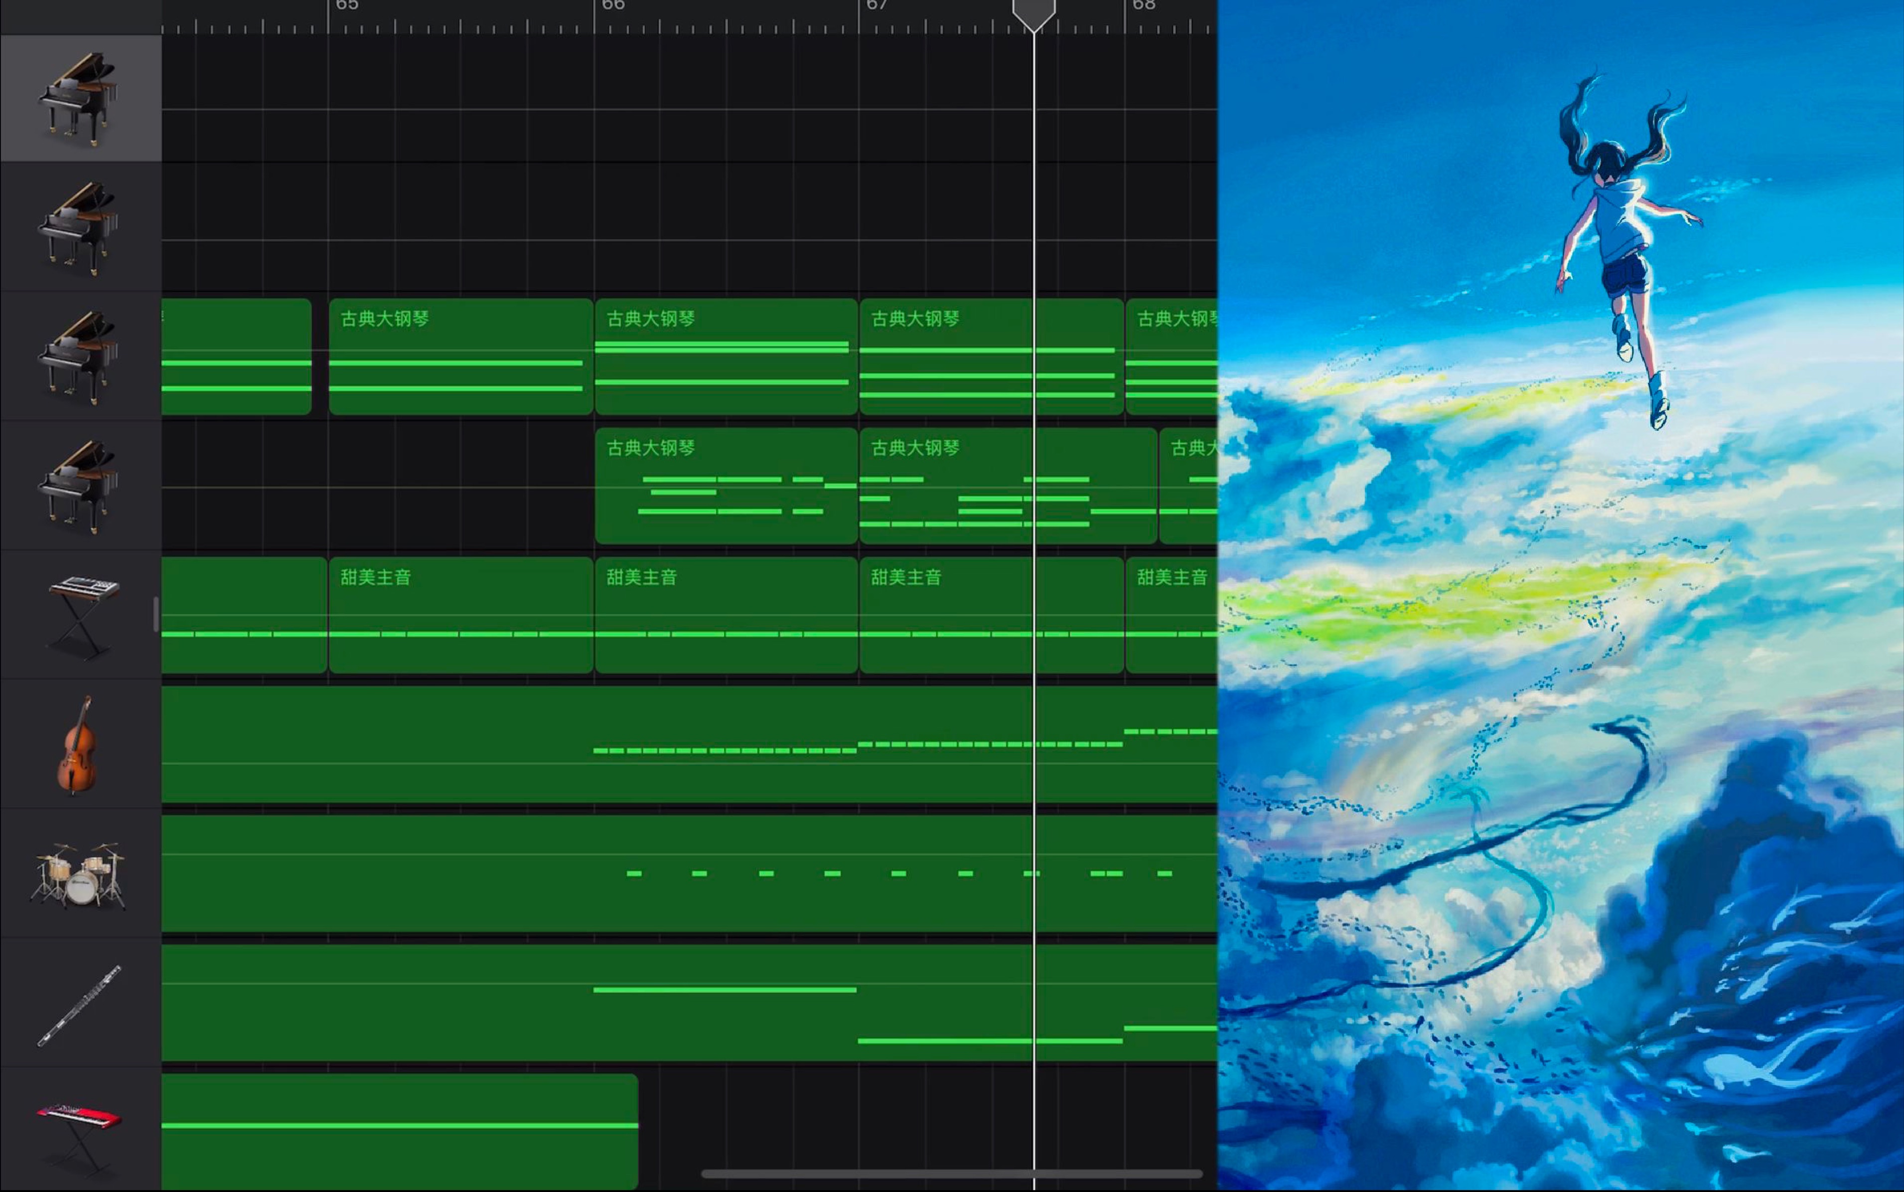Screen dimensions: 1904x1192
Task: Select the third grand piano track header
Action: tap(80, 357)
